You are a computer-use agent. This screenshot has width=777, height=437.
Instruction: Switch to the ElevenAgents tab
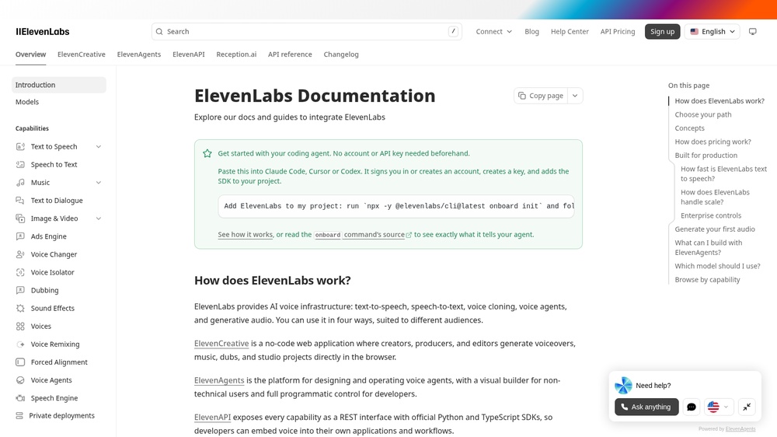(139, 54)
